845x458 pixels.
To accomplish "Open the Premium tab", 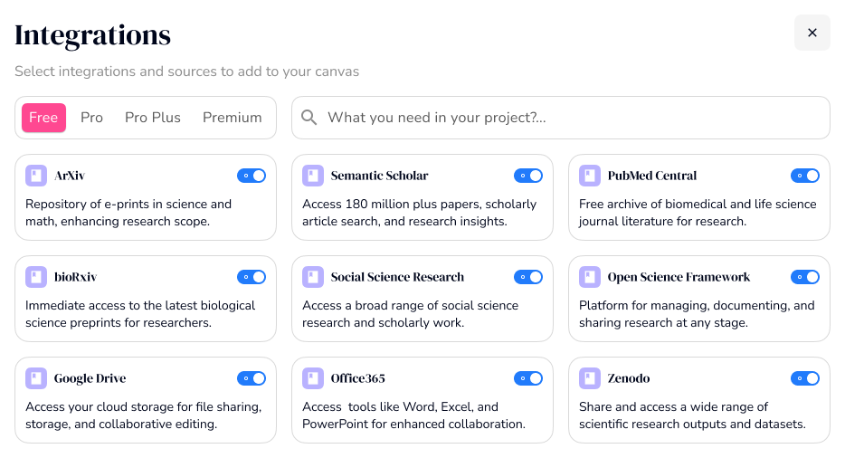I will (x=233, y=118).
